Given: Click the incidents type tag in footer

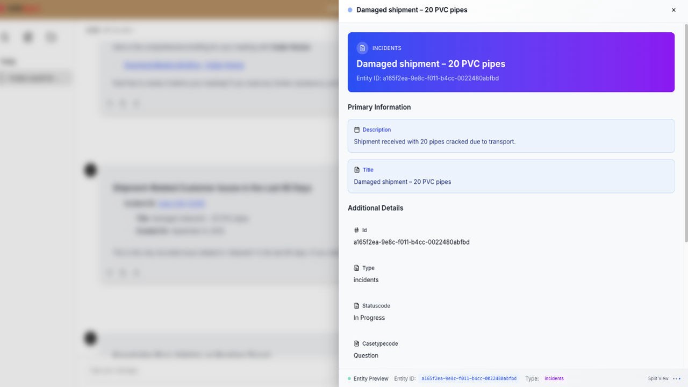Looking at the screenshot, I should coord(554,378).
